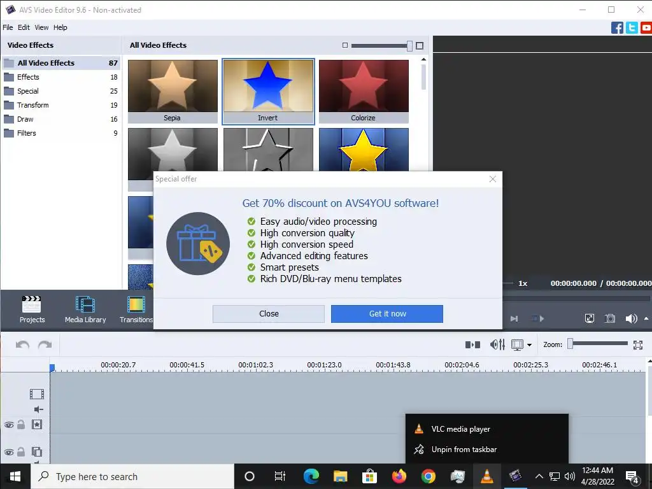The height and width of the screenshot is (489, 652).
Task: Click the small thumbnail size icon
Action: [x=344, y=45]
